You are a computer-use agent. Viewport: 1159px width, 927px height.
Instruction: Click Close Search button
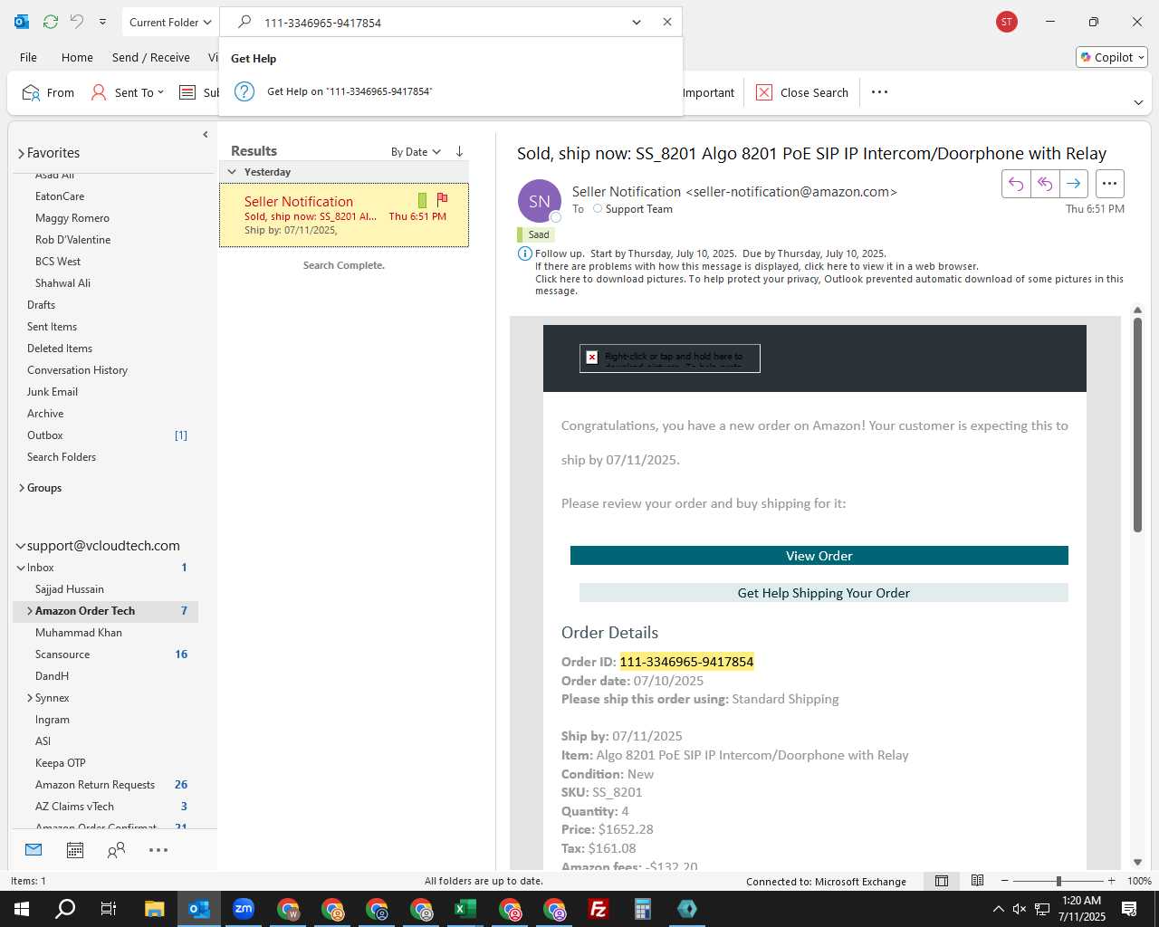(802, 92)
